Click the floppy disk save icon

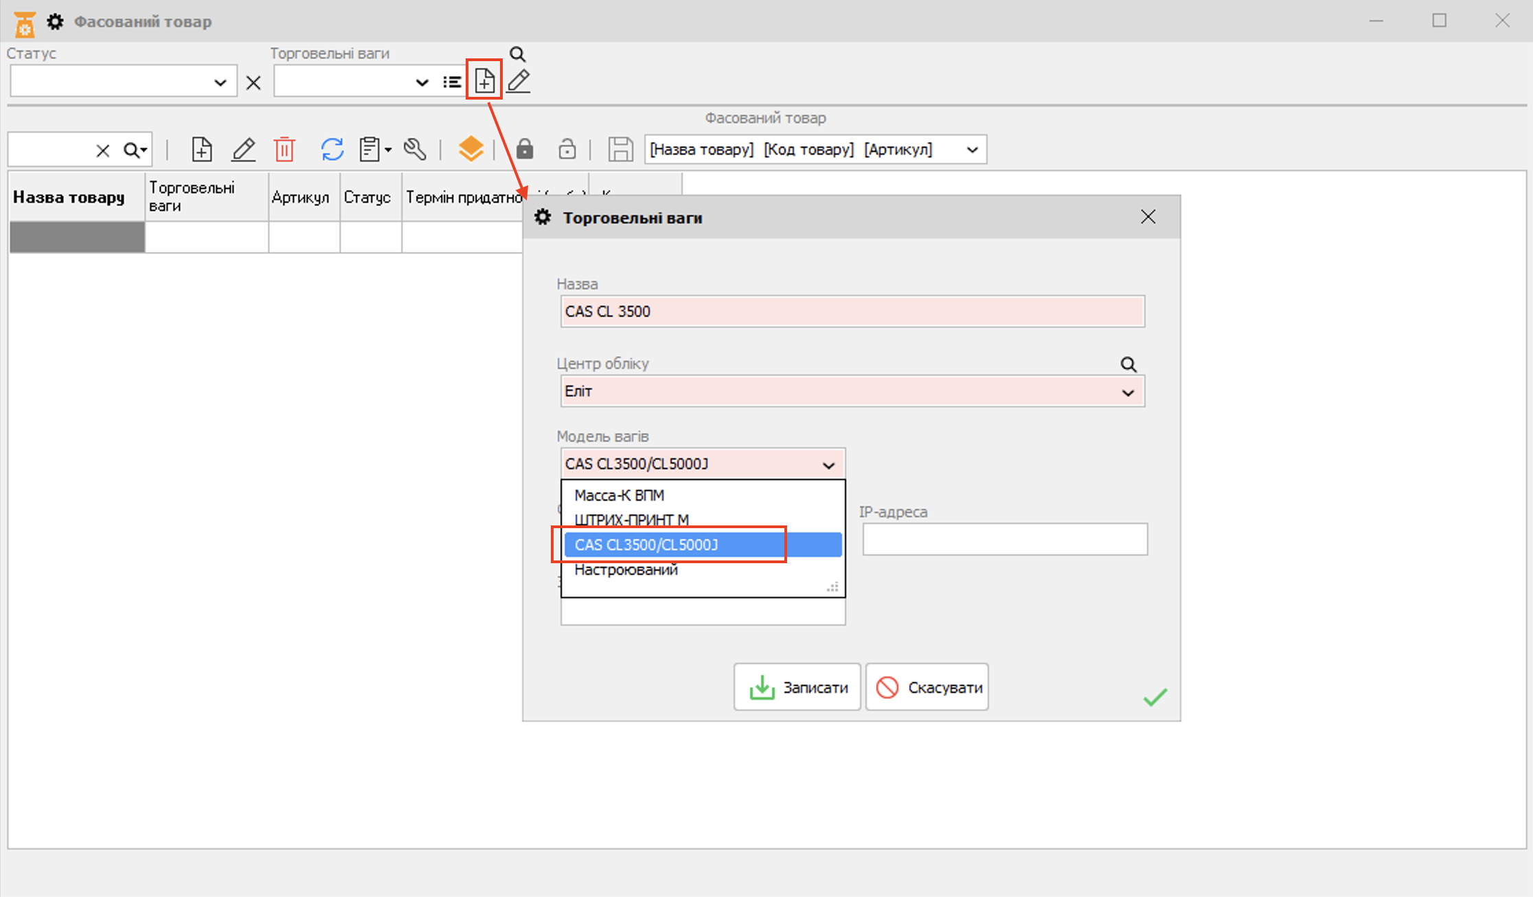click(620, 149)
